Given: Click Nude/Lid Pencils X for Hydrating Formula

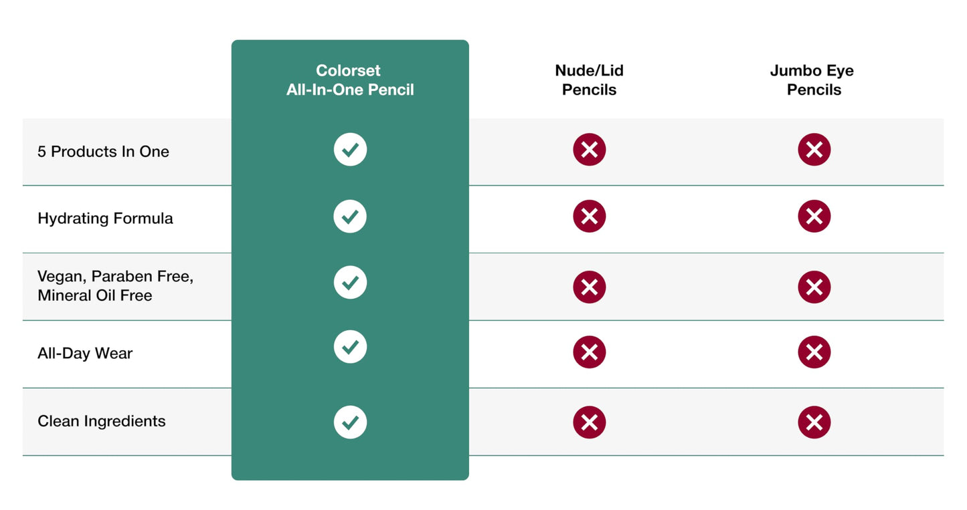Looking at the screenshot, I should point(589,217).
